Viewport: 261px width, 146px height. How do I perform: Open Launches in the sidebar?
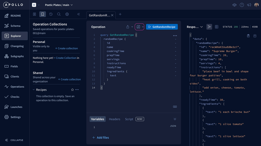(15, 107)
